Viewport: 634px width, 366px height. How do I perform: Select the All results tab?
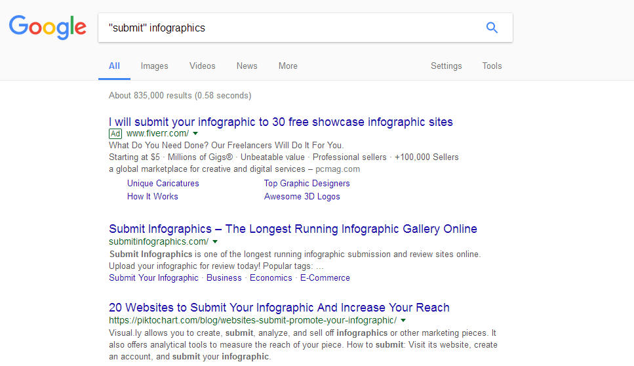pyautogui.click(x=115, y=66)
